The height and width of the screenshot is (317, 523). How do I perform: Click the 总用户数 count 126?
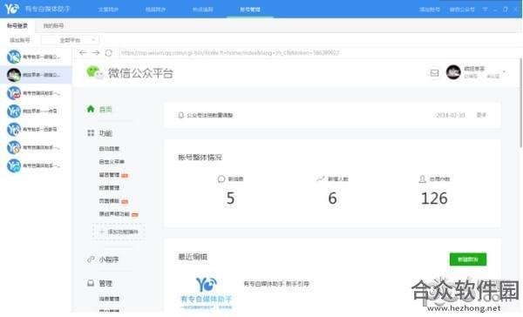(x=434, y=199)
